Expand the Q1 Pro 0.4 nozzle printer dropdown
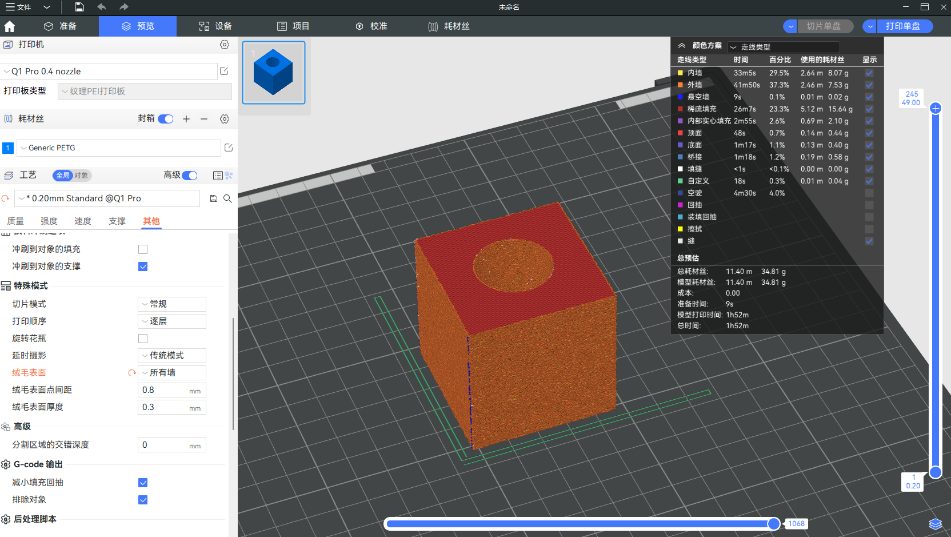The width and height of the screenshot is (951, 537). pyautogui.click(x=109, y=71)
